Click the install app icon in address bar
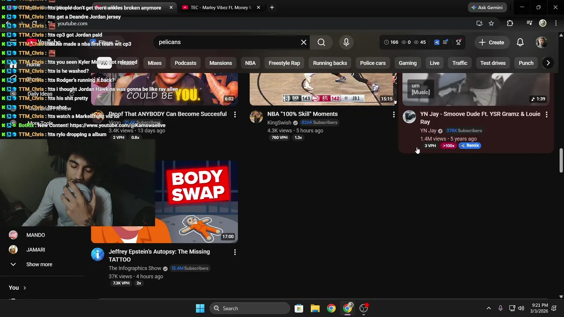This screenshot has width=564, height=317. [x=479, y=23]
